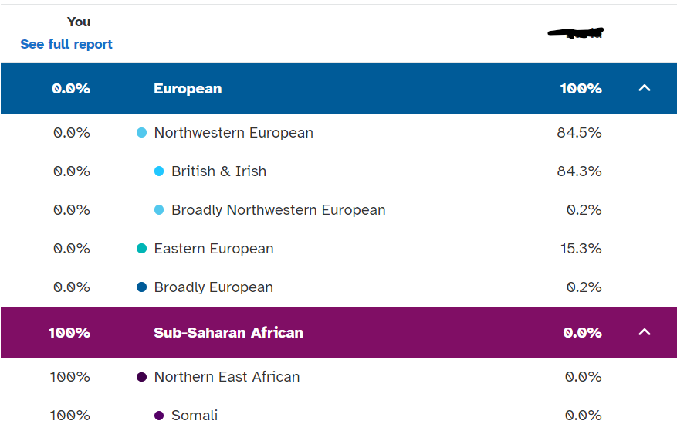
Task: Click the British & Irish color dot
Action: coord(159,171)
